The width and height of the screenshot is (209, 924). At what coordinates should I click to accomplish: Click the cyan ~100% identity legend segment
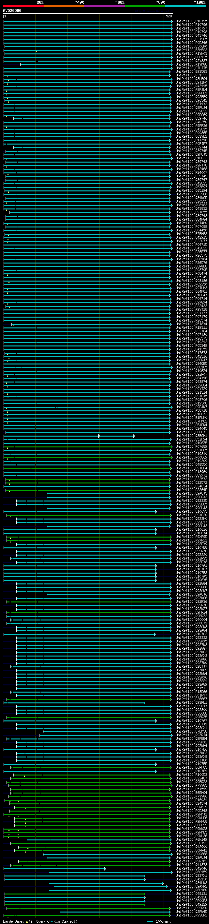(x=185, y=6)
